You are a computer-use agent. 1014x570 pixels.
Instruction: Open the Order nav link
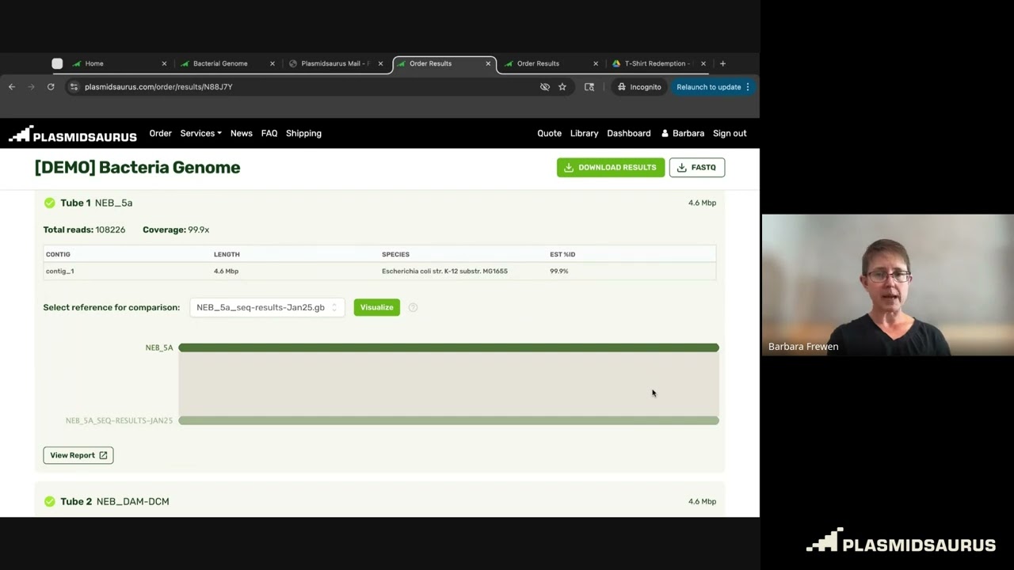tap(160, 133)
